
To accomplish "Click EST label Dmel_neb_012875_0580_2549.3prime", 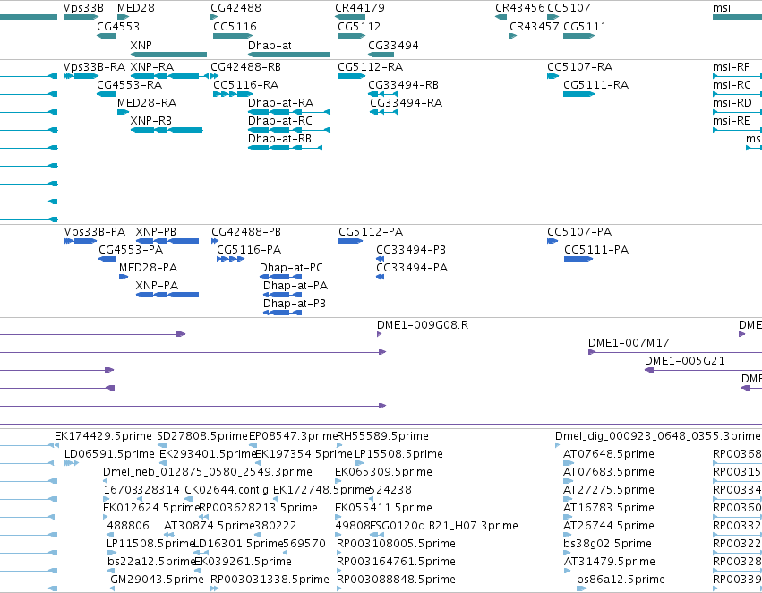I will pos(208,472).
